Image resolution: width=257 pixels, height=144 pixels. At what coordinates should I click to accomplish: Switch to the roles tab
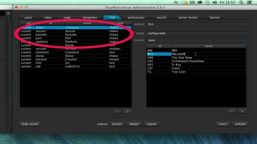tap(48, 18)
